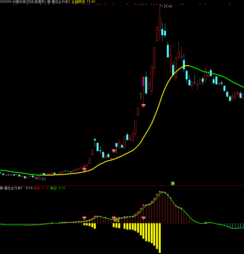The width and height of the screenshot is (244, 254).
Task: Click the 擒龙主升浪Z indicator name
Action: click(x=61, y=2)
